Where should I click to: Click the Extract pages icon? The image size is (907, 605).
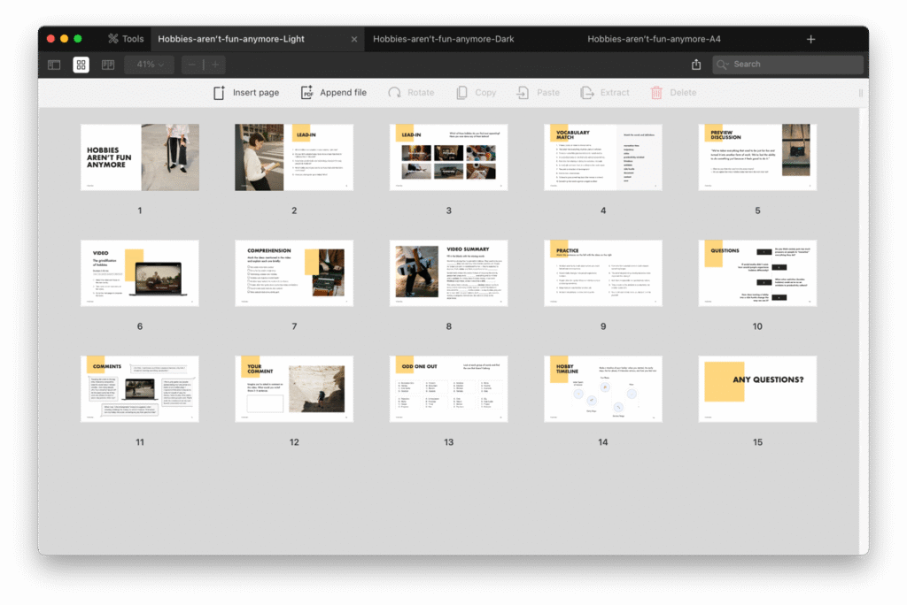tap(586, 93)
